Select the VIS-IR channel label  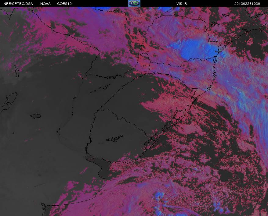(x=182, y=4)
